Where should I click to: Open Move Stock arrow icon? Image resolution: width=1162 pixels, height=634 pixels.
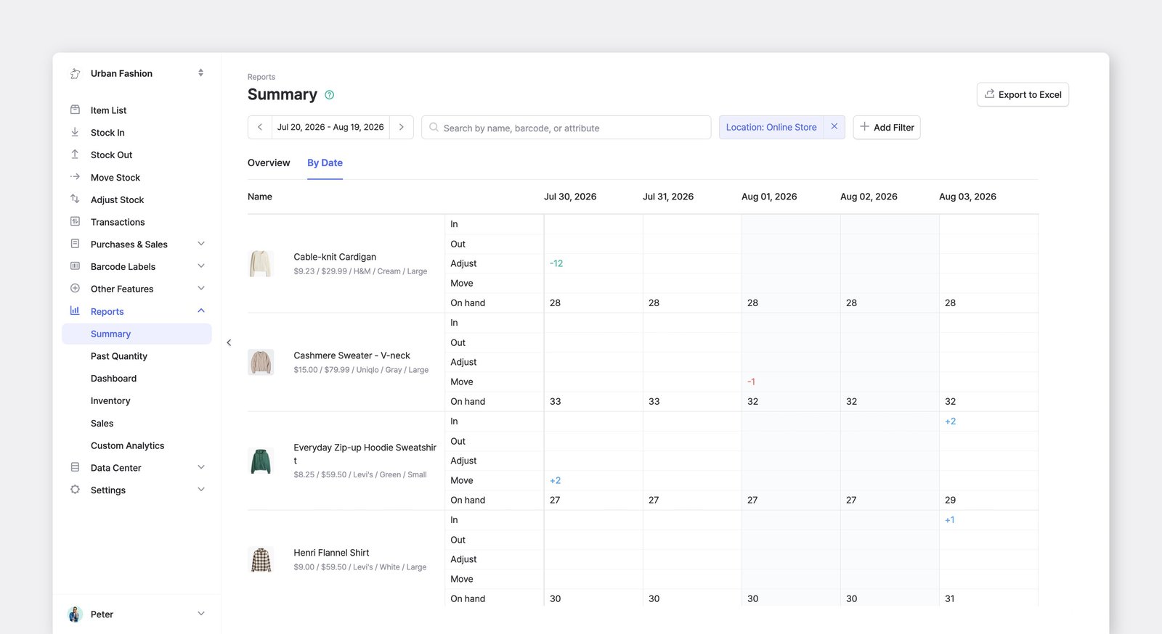click(75, 177)
